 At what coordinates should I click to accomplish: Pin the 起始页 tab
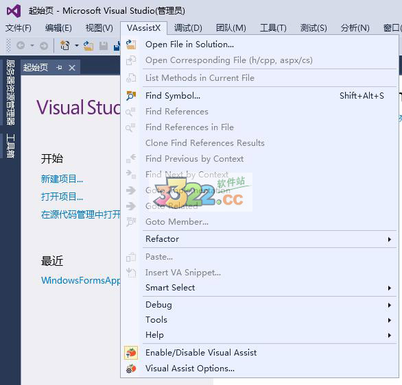click(x=59, y=68)
